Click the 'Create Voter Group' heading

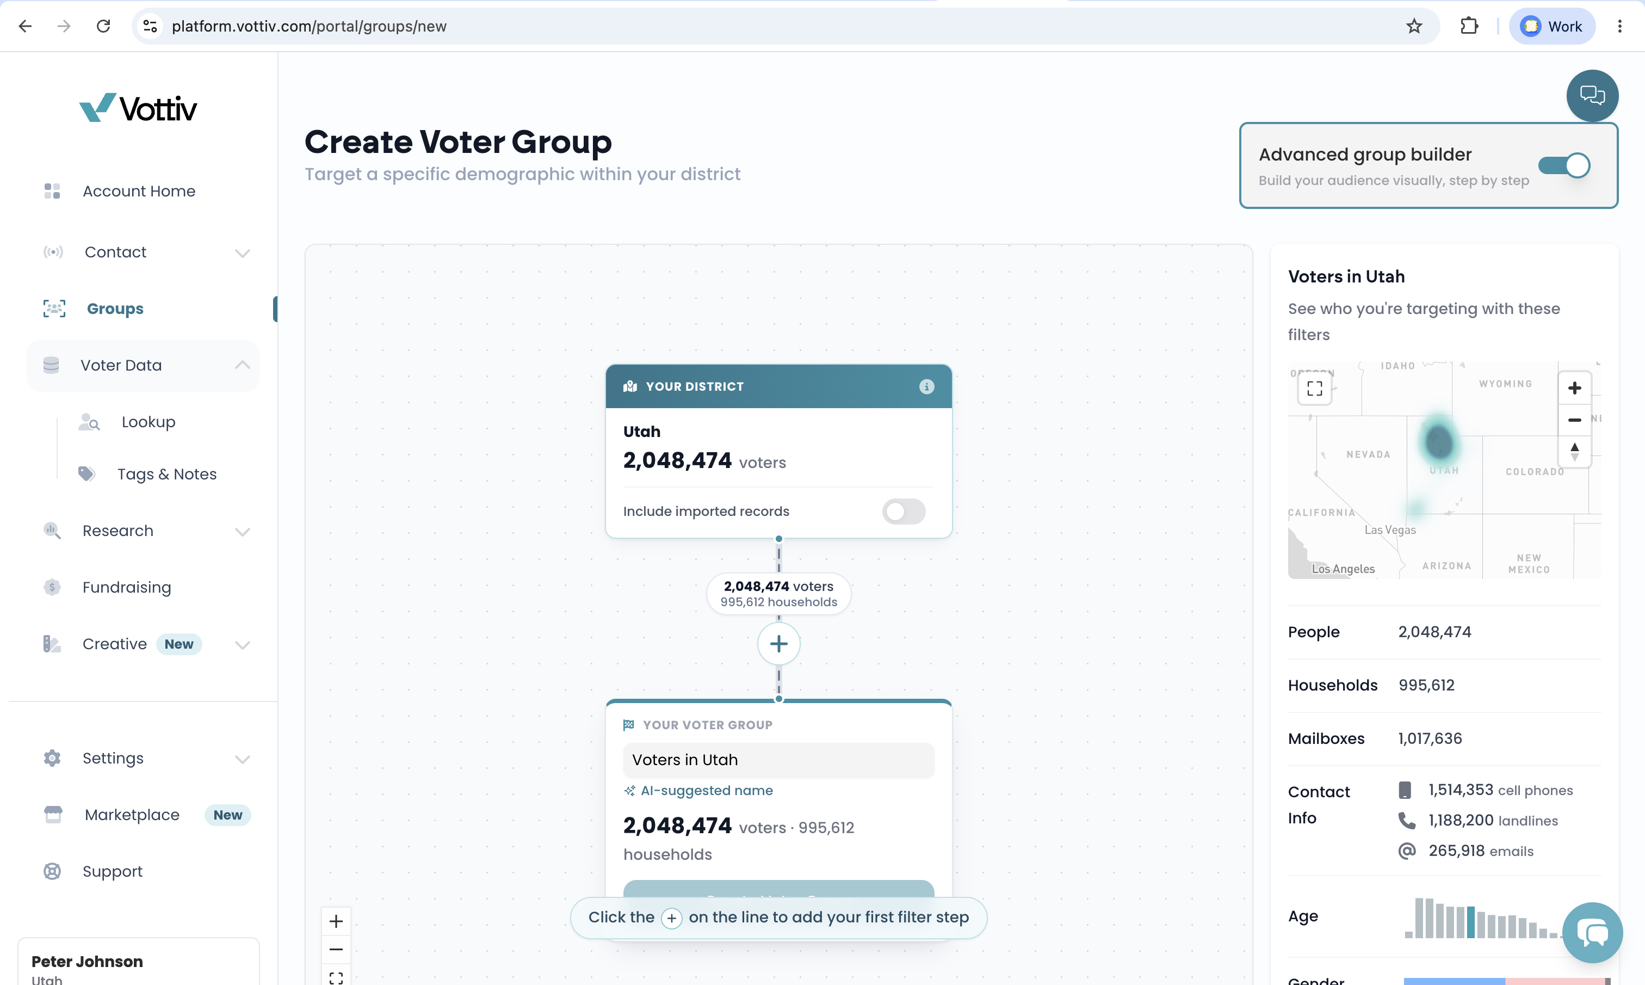point(459,142)
